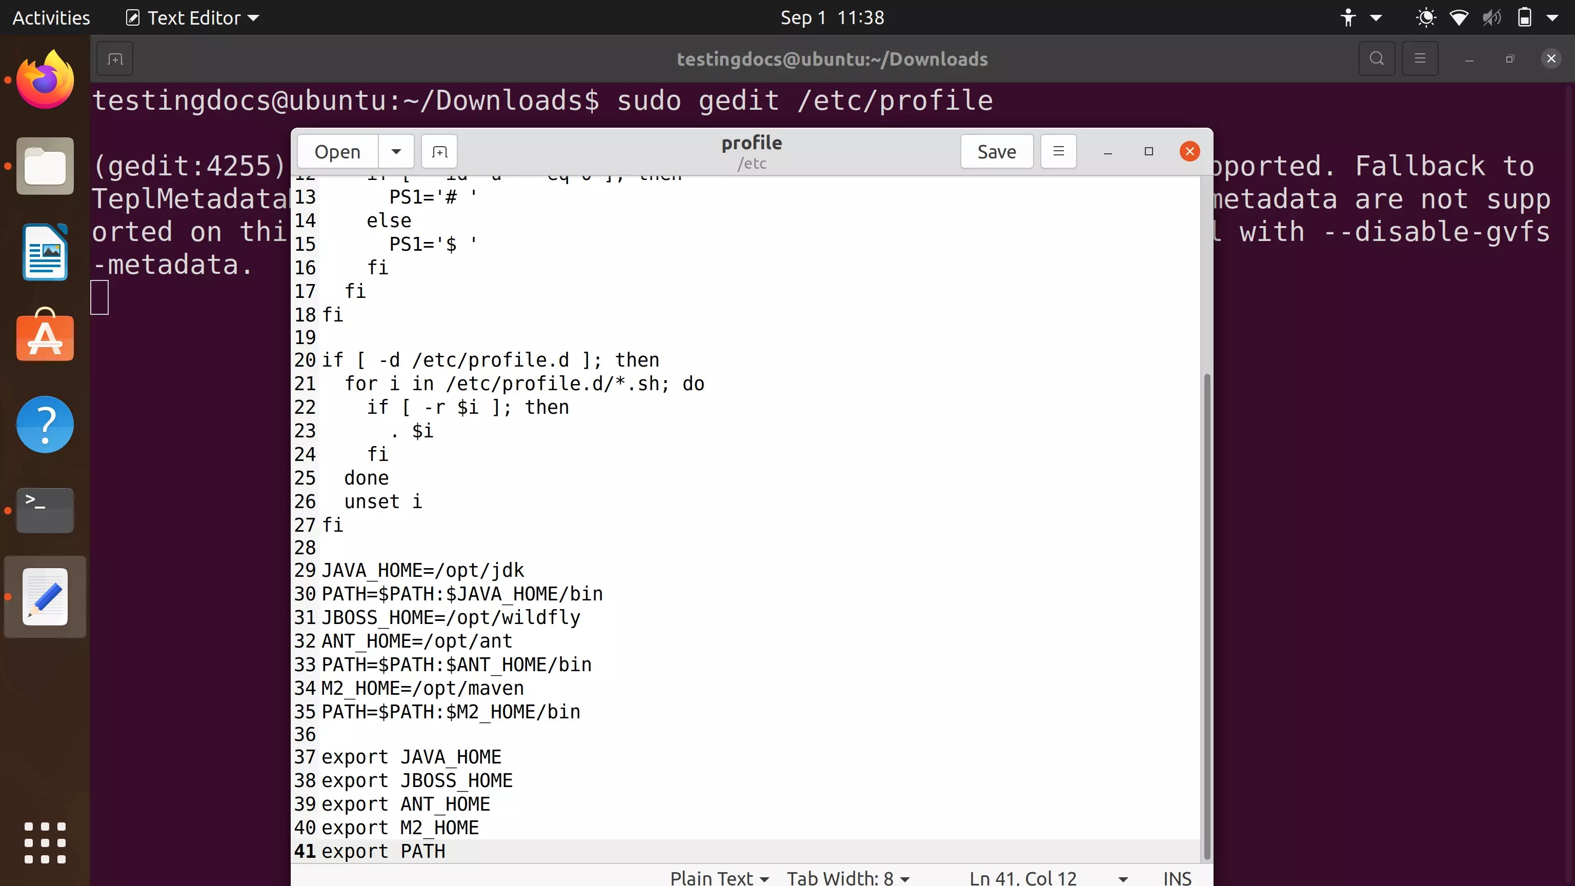Open the Files folder icon in the dock
This screenshot has height=886, width=1575.
[45, 166]
